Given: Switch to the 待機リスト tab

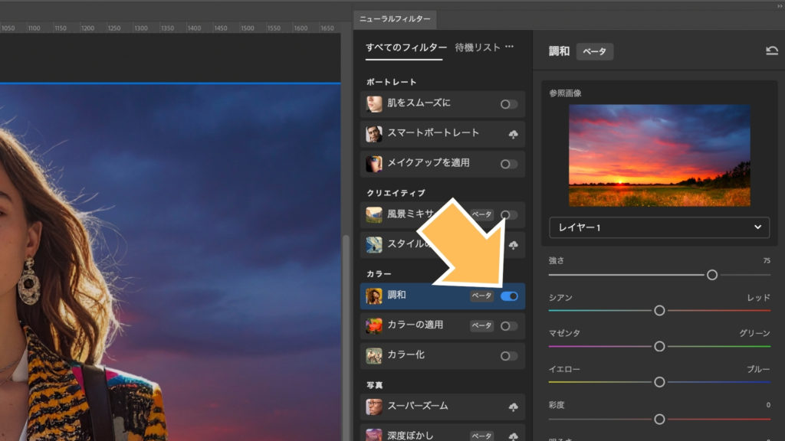Looking at the screenshot, I should (x=477, y=47).
